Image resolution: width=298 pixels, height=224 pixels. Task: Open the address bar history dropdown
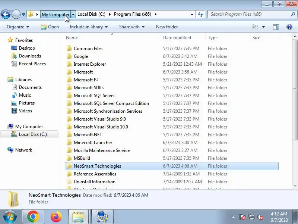tap(192, 14)
